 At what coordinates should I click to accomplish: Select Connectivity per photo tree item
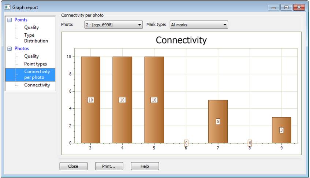click(37, 74)
